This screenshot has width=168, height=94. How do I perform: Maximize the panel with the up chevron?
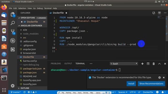pos(159,64)
